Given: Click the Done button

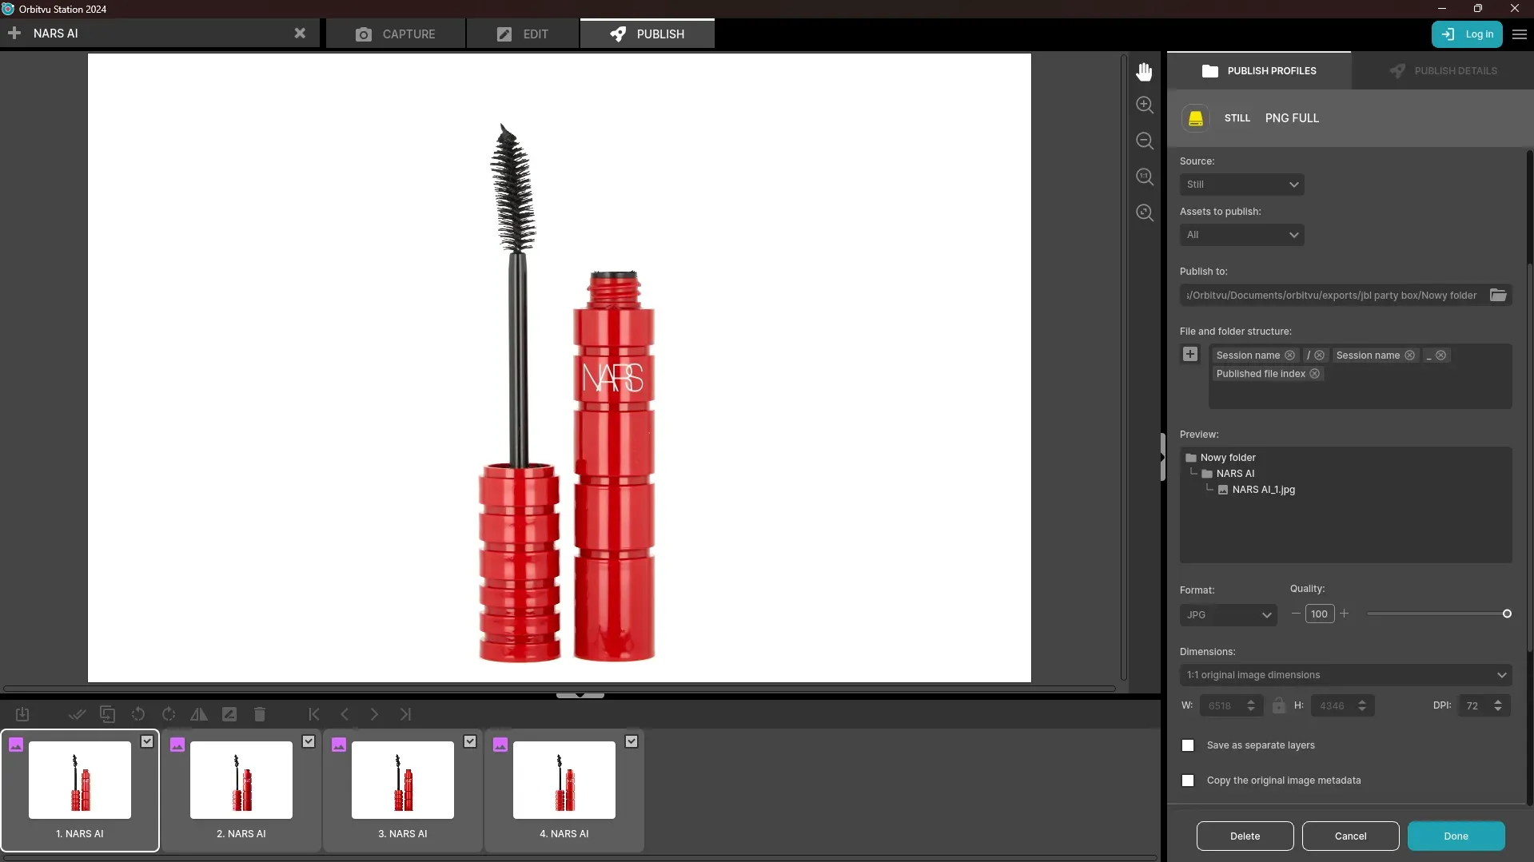Looking at the screenshot, I should (x=1456, y=836).
